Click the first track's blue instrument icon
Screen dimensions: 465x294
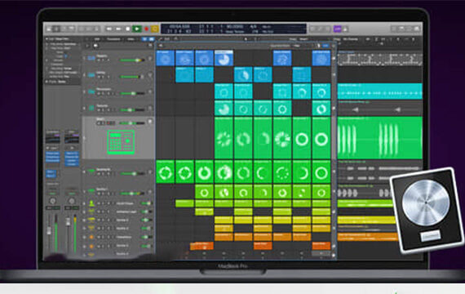(91, 58)
